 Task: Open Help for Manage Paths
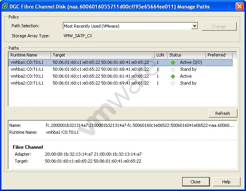(x=226, y=182)
